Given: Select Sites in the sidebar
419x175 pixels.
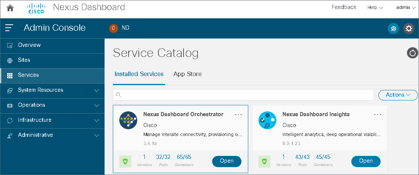Looking at the screenshot, I should tap(24, 60).
